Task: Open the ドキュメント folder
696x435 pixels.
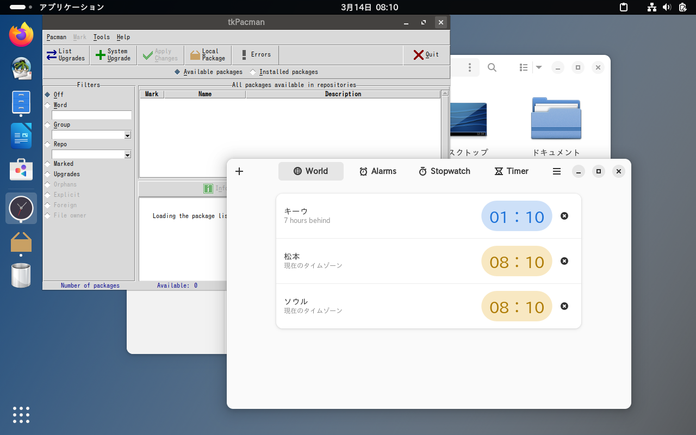Action: (556, 126)
